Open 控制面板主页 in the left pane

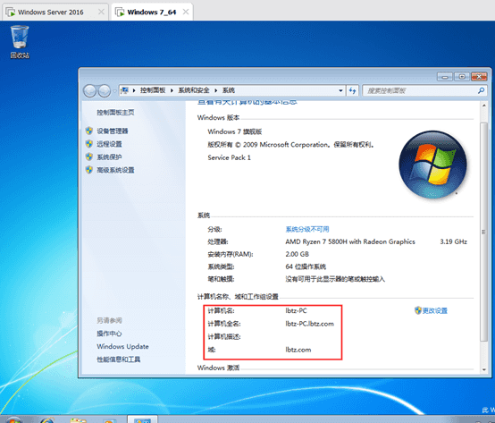click(115, 113)
